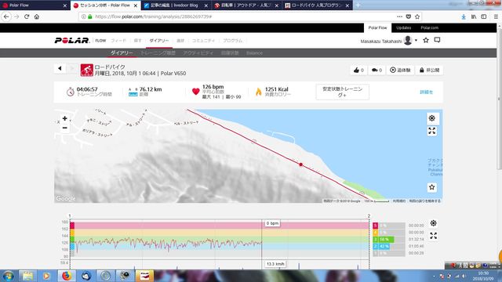Go to Firefox home page
The height and width of the screenshot is (282, 502).
coord(37,16)
